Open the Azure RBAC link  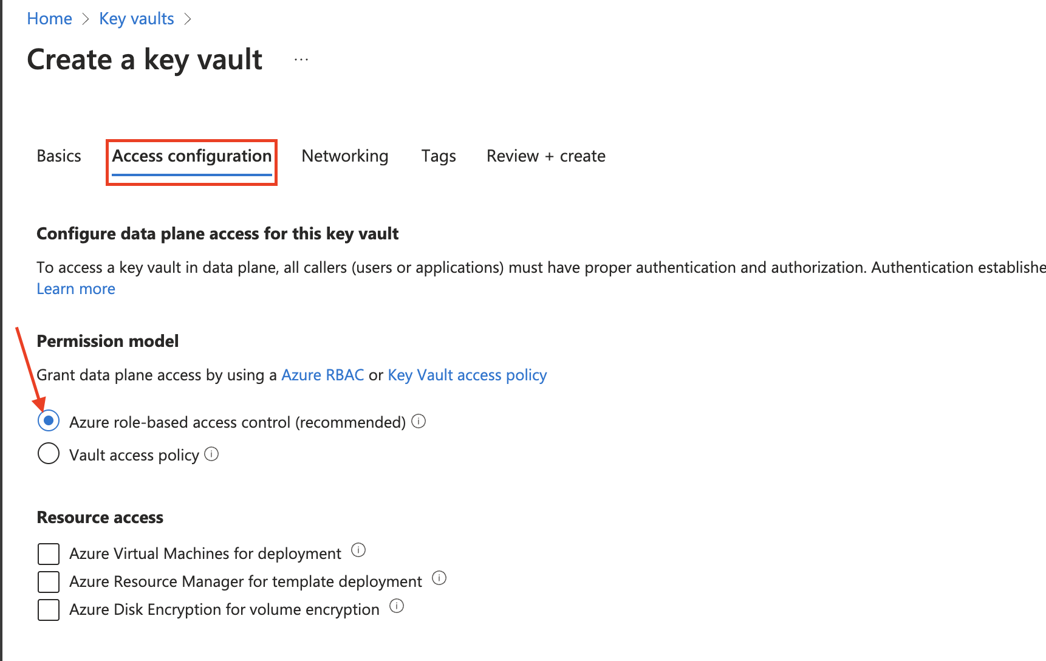[x=323, y=375]
